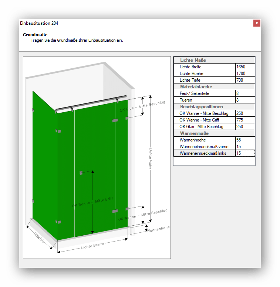Screen dimensions: 280x287
Task: Click the Wannenhoehe value field 55
Action: 245,140
